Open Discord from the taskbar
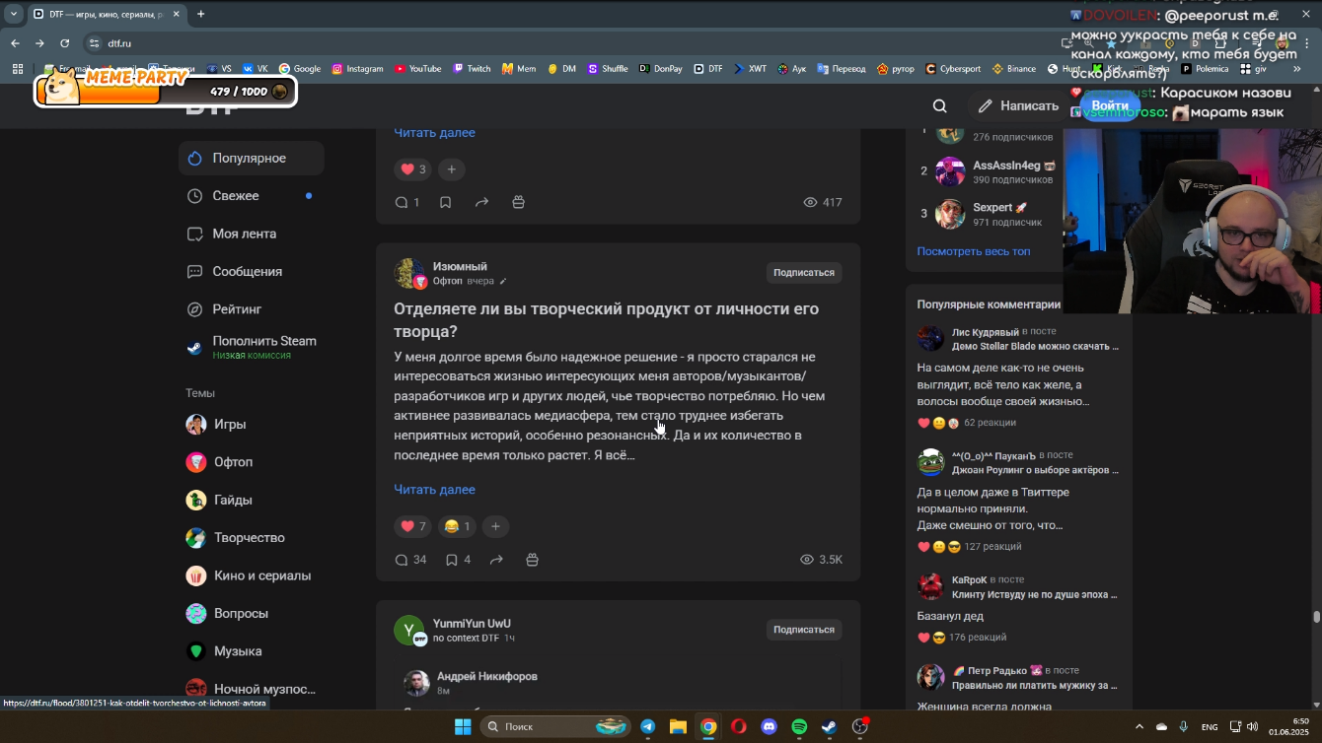 coord(769,727)
